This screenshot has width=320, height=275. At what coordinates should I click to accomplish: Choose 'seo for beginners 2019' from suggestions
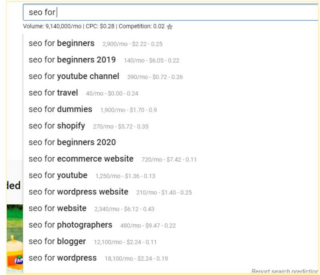click(x=72, y=59)
